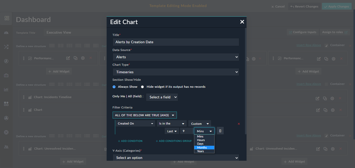Screen dimensions: 355x168
Task: Select the lightning bolt icon in the sidebar
Action: click(x=7, y=61)
